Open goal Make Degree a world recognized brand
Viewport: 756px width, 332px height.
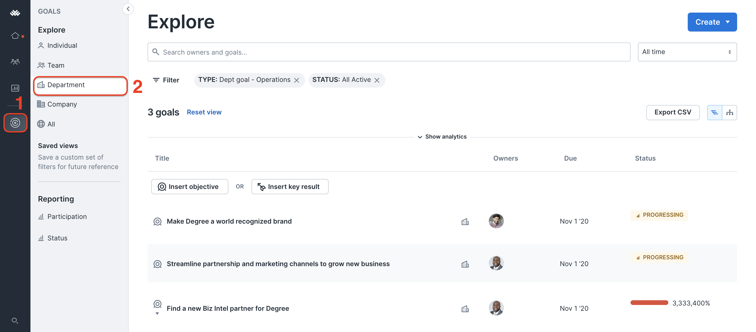pyautogui.click(x=229, y=221)
